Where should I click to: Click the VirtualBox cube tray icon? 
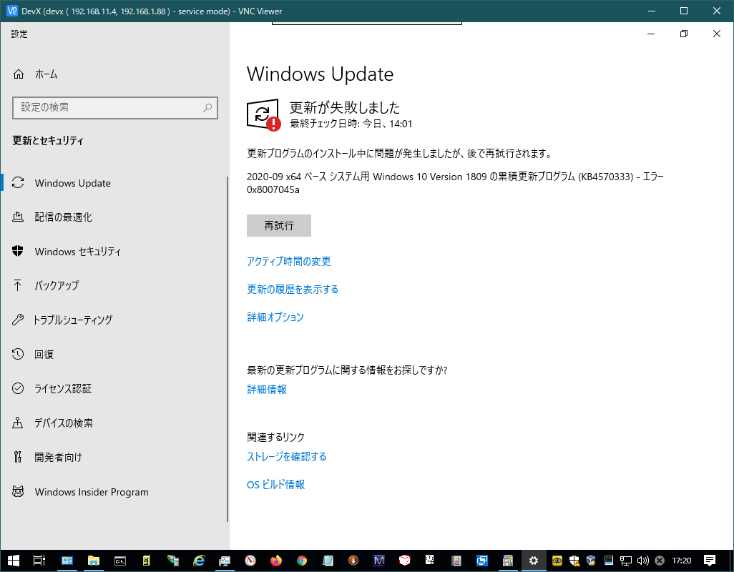coord(591,561)
